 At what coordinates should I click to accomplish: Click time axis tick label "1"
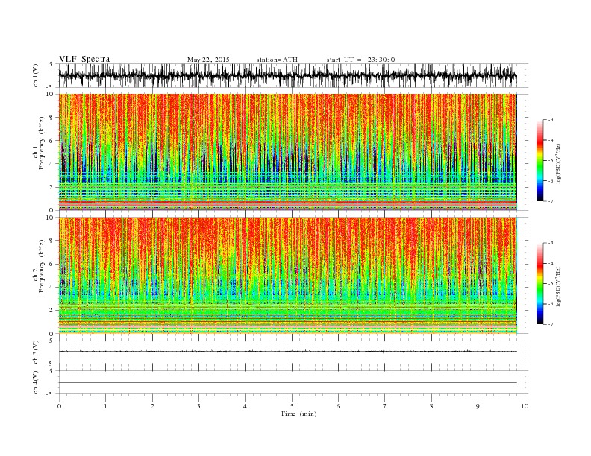click(x=105, y=406)
